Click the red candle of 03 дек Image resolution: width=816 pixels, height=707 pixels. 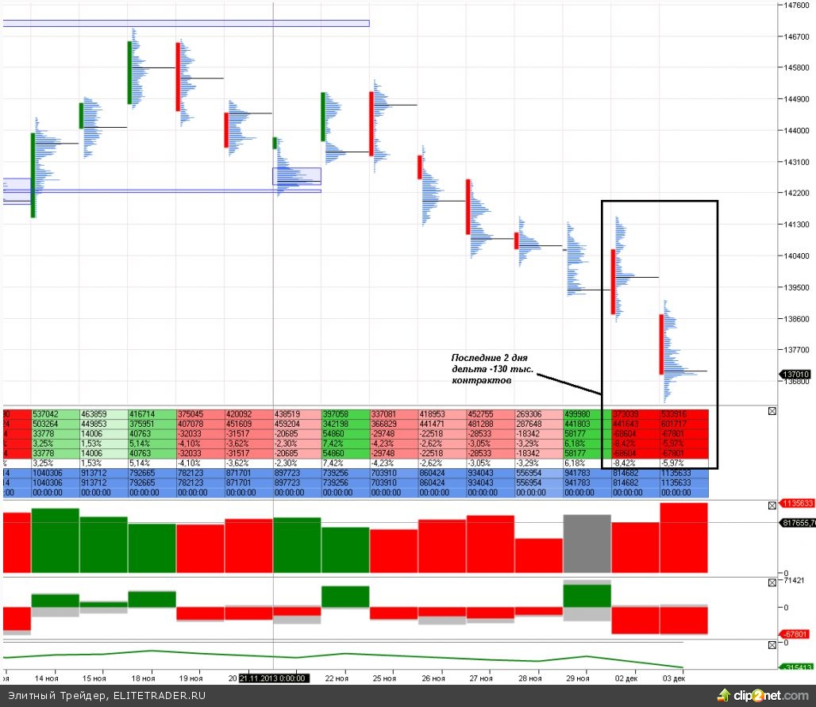[x=661, y=344]
